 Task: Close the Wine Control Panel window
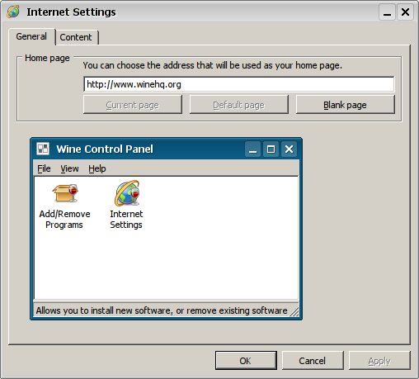tap(289, 149)
